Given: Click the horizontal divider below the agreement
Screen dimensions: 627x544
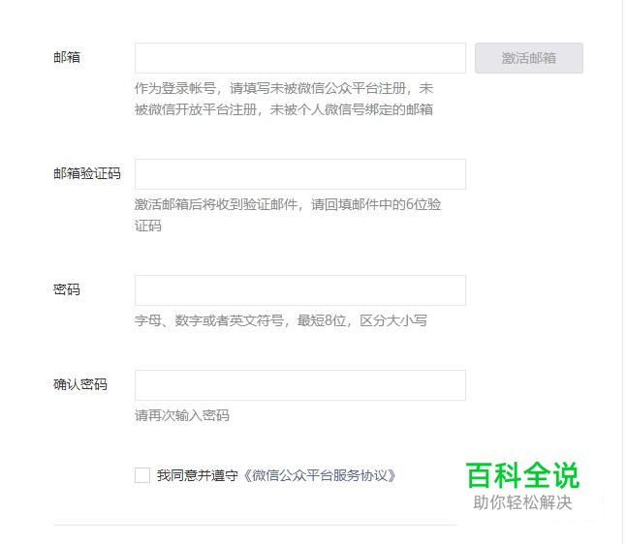Looking at the screenshot, I should pyautogui.click(x=255, y=526).
